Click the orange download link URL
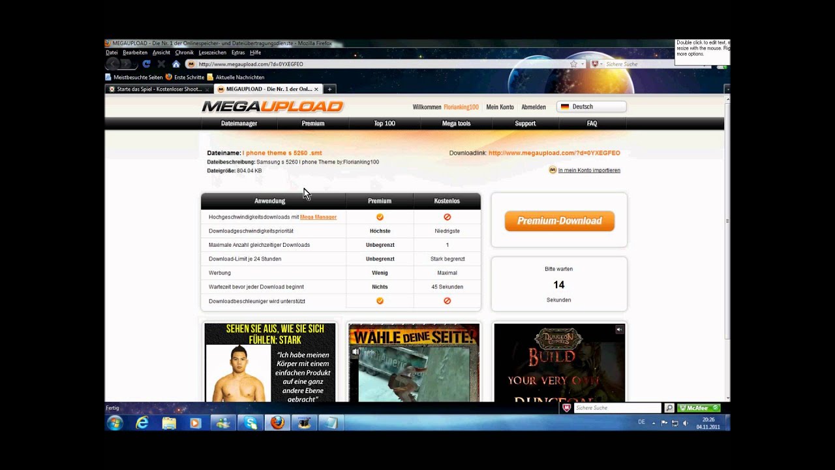835x470 pixels. click(x=554, y=153)
